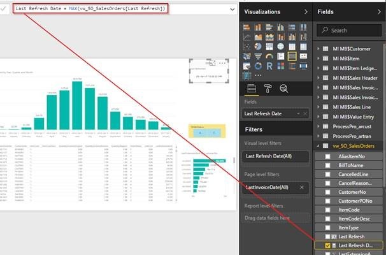The image size is (386, 255).
Task: Select the funnel visualization
Action: click(258, 57)
